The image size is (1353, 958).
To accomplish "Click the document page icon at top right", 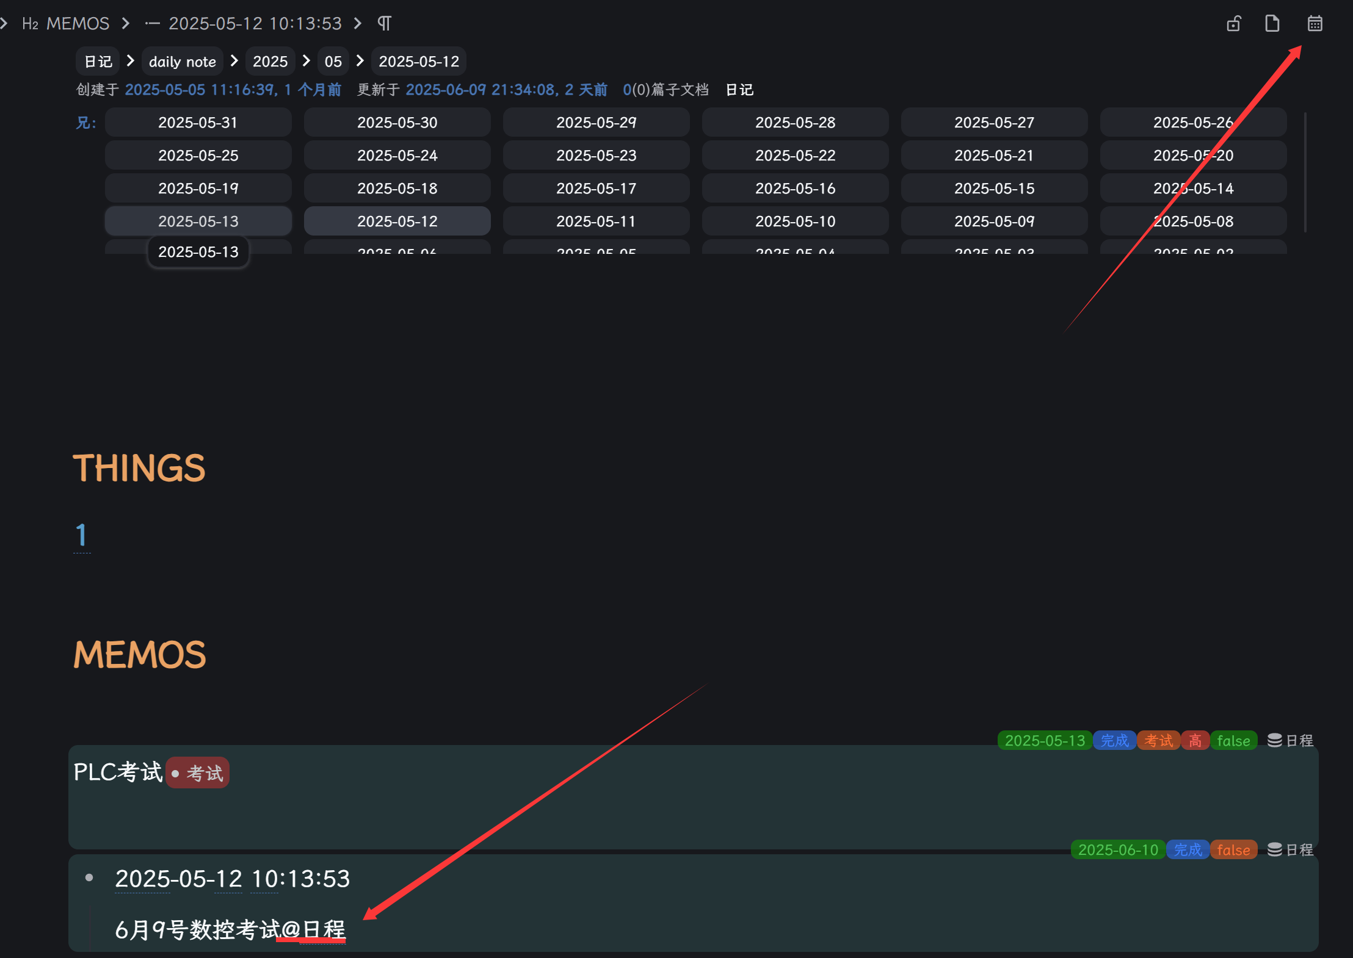I will coord(1272,24).
